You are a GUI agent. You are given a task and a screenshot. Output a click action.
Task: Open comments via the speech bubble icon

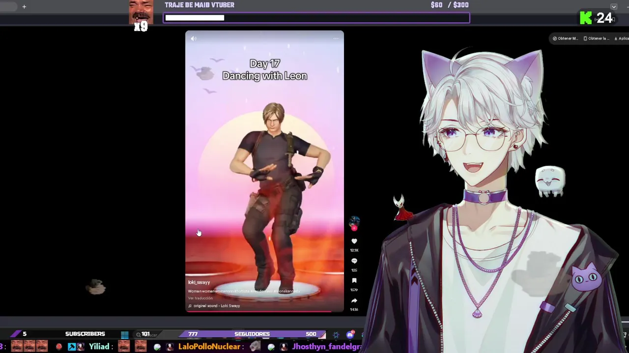click(x=354, y=261)
